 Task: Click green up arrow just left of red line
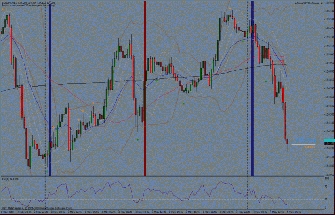[138, 140]
